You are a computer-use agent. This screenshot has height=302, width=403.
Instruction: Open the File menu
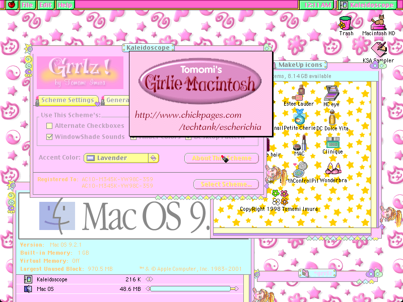pyautogui.click(x=28, y=5)
